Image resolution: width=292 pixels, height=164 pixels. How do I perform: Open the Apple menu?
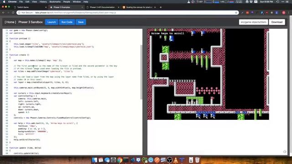(4, 2)
